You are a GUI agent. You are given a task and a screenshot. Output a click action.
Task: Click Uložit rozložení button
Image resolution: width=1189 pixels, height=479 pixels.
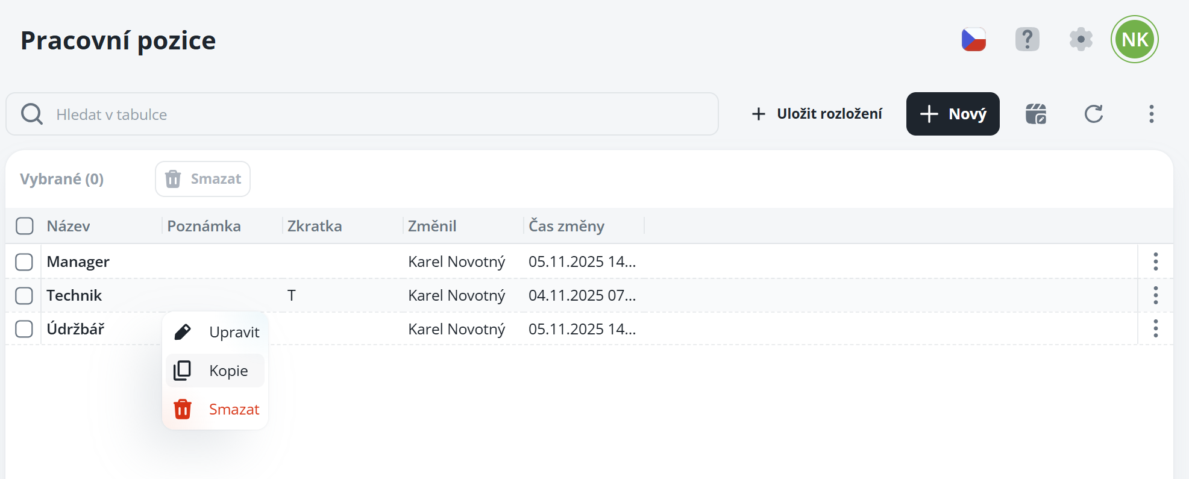(817, 114)
